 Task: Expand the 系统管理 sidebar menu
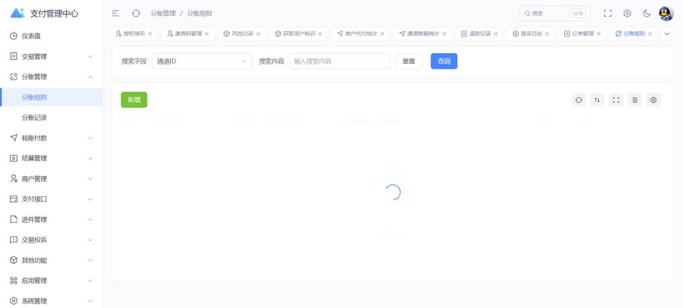[x=51, y=301]
